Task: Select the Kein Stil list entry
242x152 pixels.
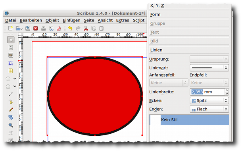Action: click(189, 120)
